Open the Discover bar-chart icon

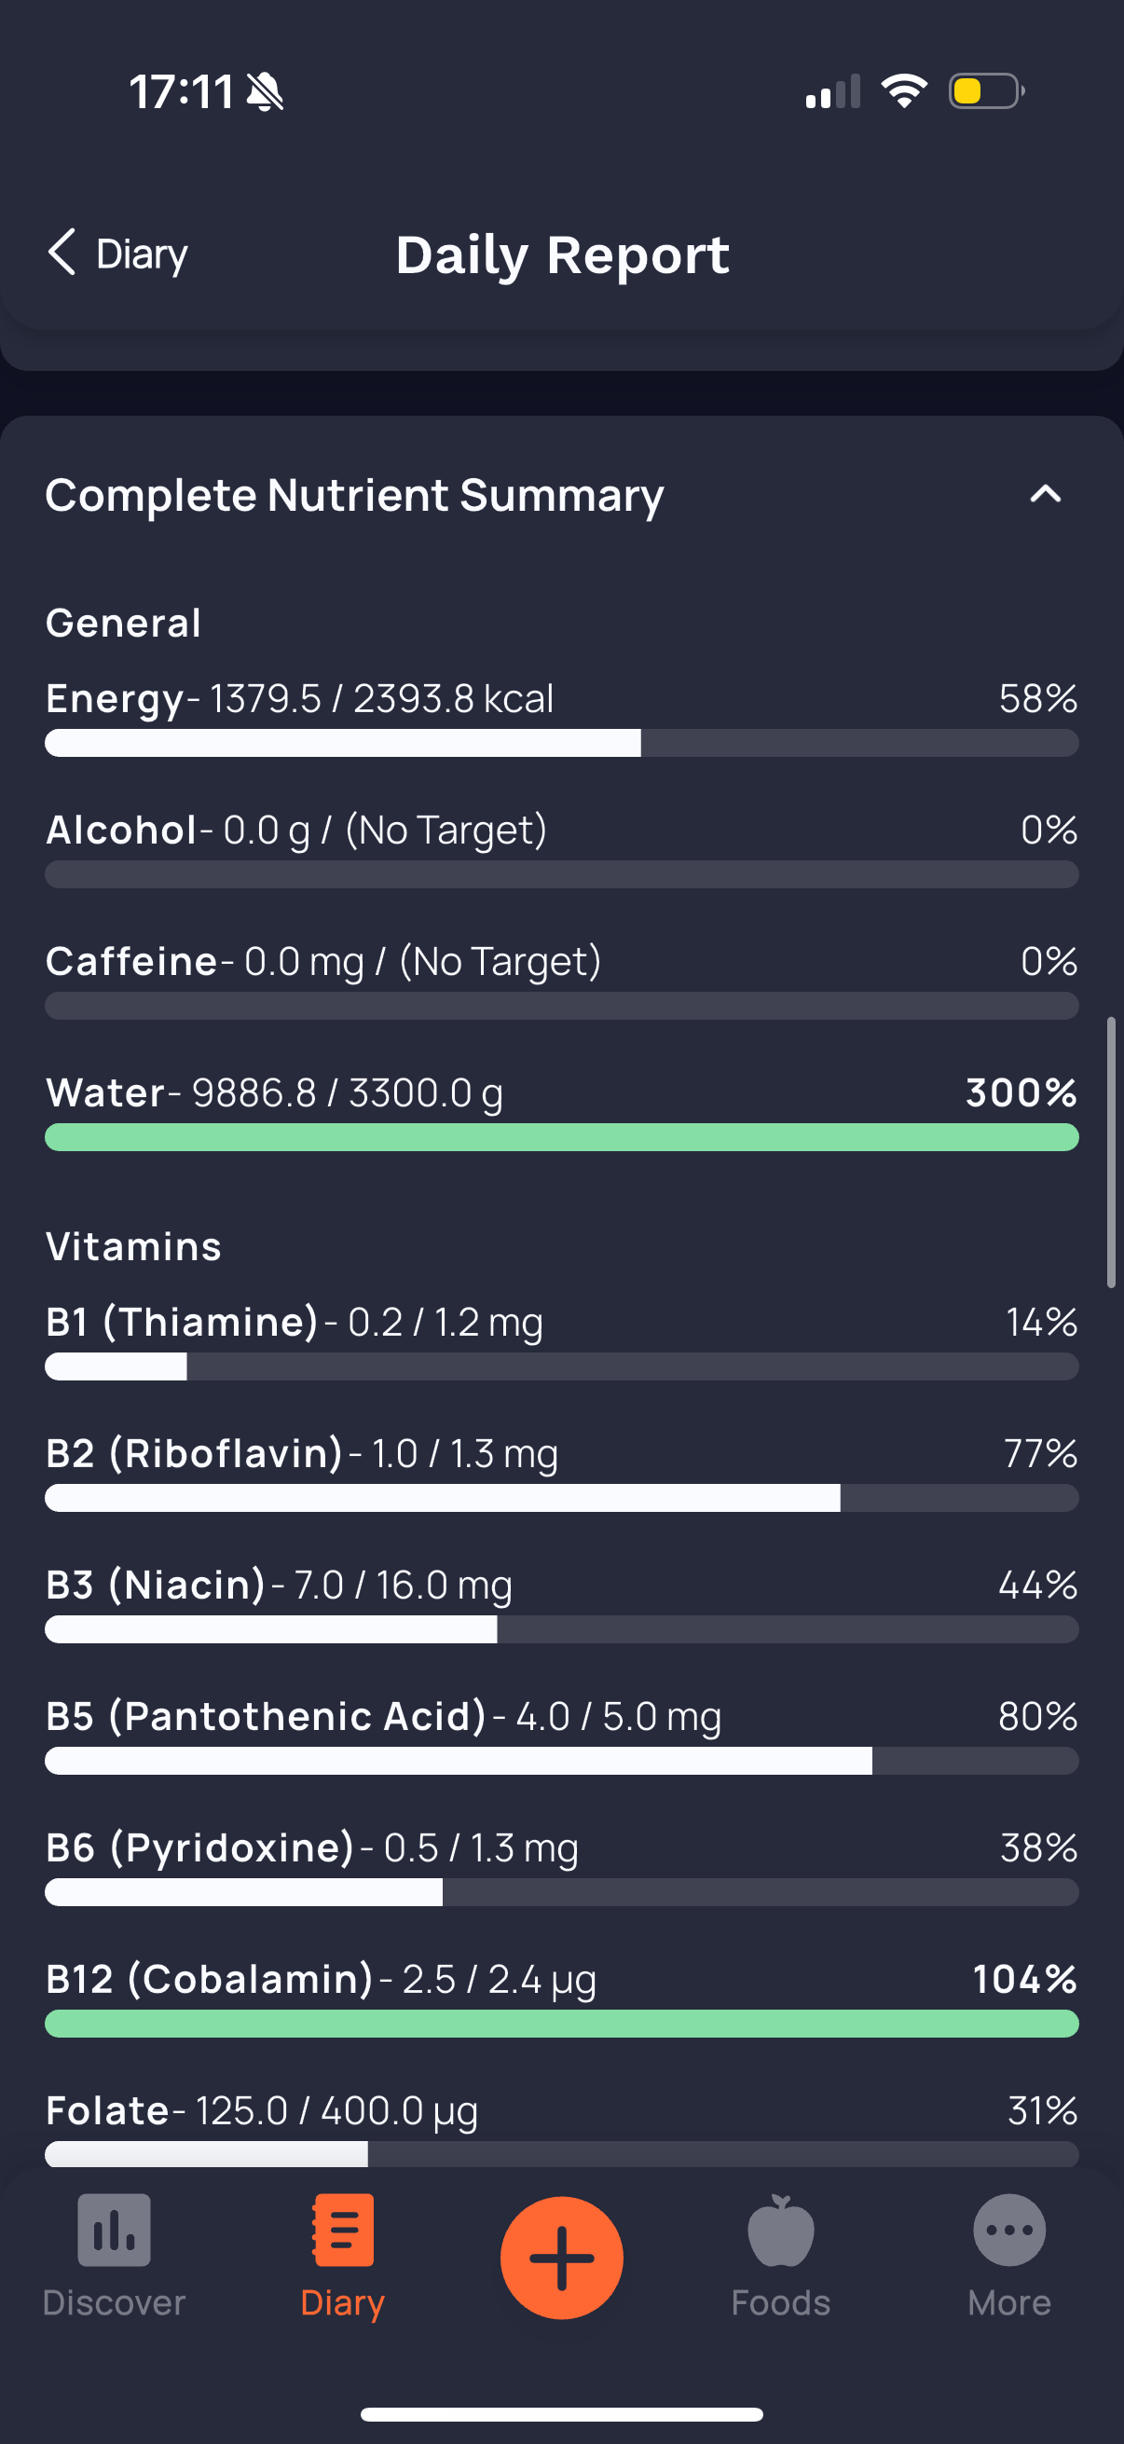click(114, 2230)
